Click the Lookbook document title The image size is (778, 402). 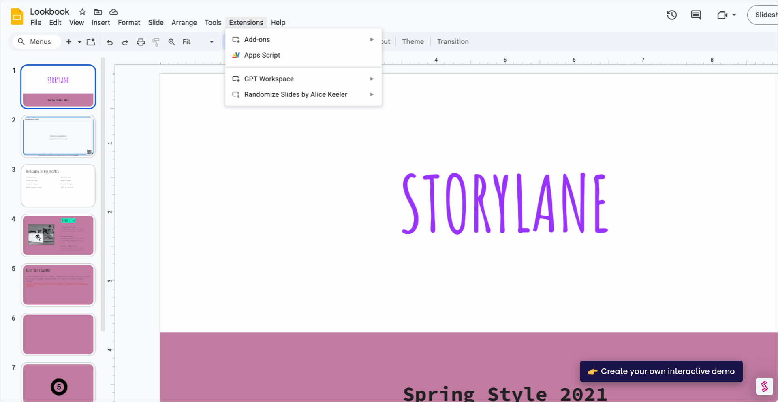(49, 12)
